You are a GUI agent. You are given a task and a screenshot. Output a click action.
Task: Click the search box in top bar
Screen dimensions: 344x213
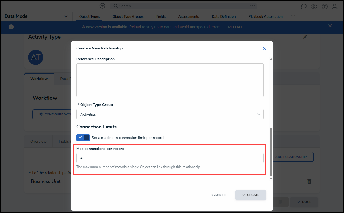point(179,6)
